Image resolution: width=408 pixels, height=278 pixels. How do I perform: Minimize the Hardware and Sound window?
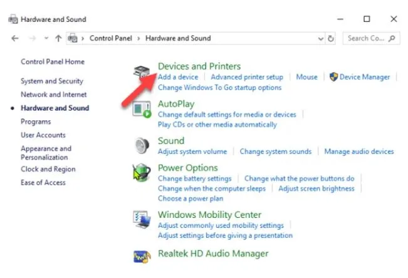pyautogui.click(x=340, y=19)
